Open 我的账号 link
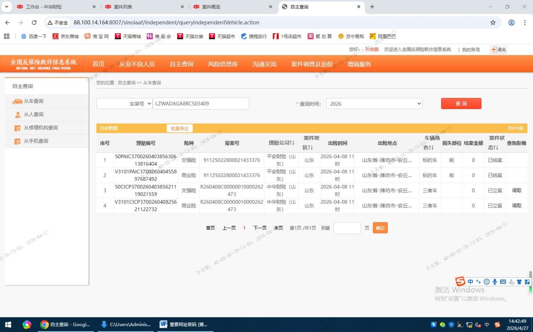The image size is (533, 332). tap(471, 50)
